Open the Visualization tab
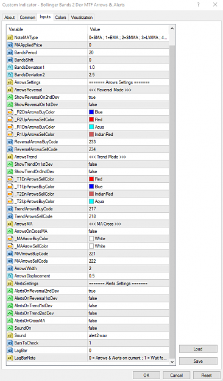The width and height of the screenshot is (223, 381). click(82, 18)
